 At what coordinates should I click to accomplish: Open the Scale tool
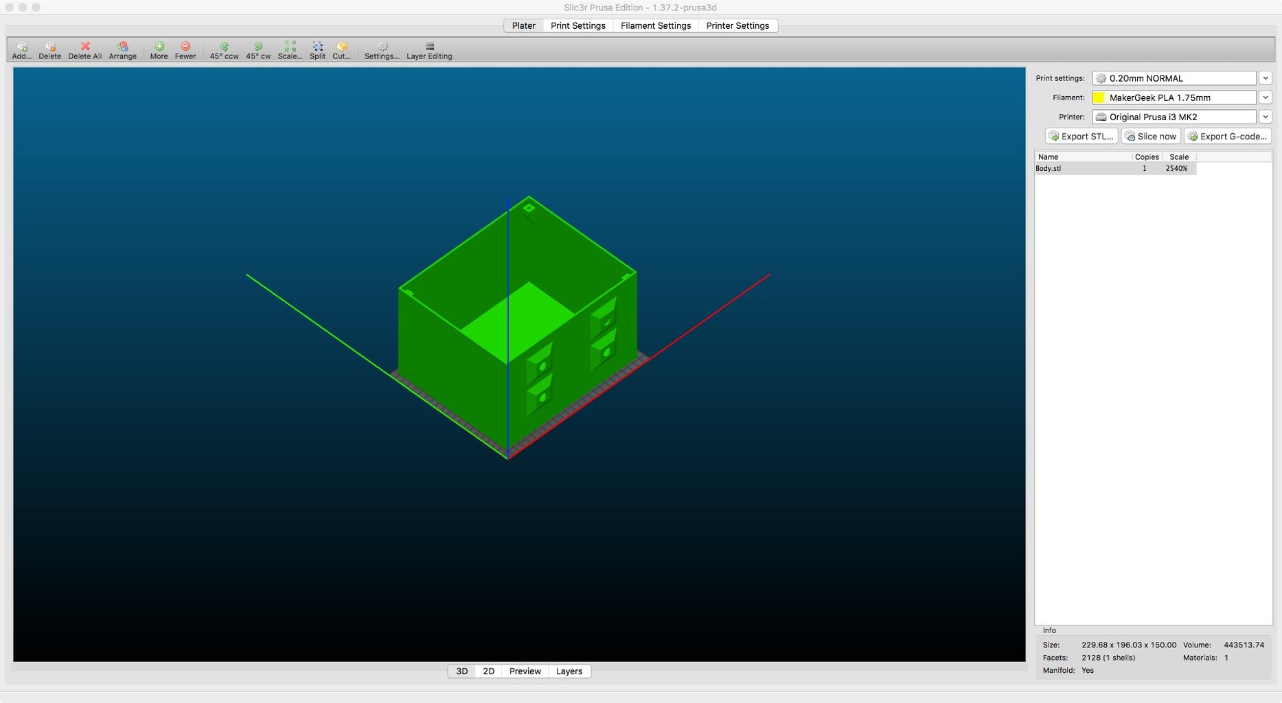pyautogui.click(x=290, y=50)
